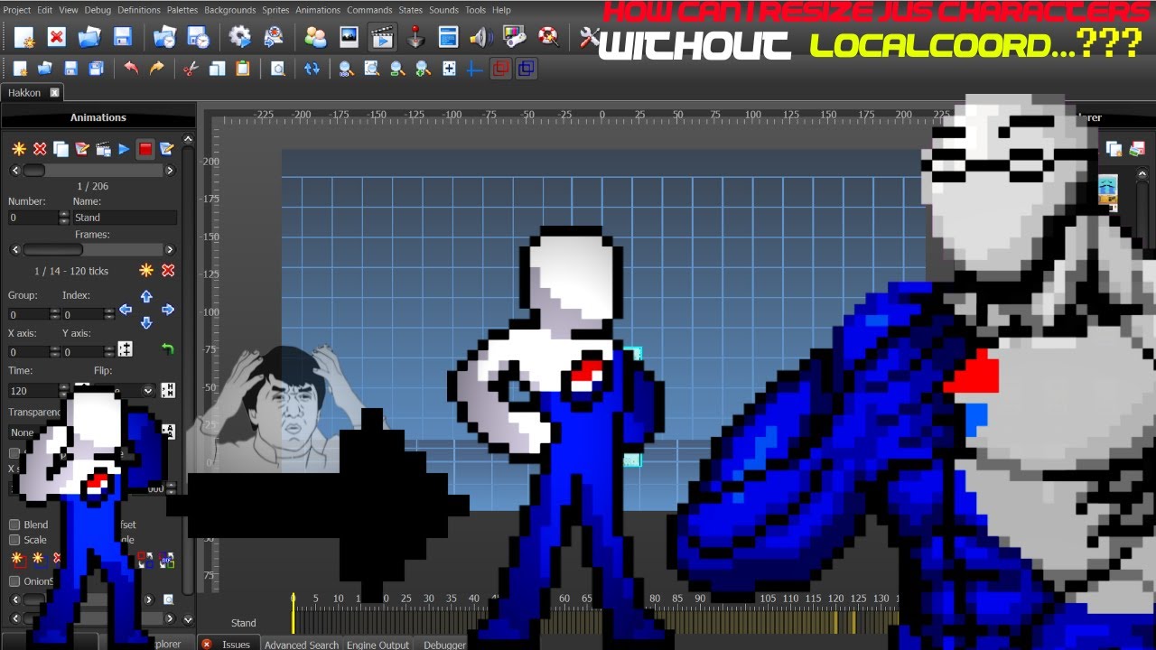Click the Redo orange arrow icon
This screenshot has height=650, width=1156.
pos(156,69)
